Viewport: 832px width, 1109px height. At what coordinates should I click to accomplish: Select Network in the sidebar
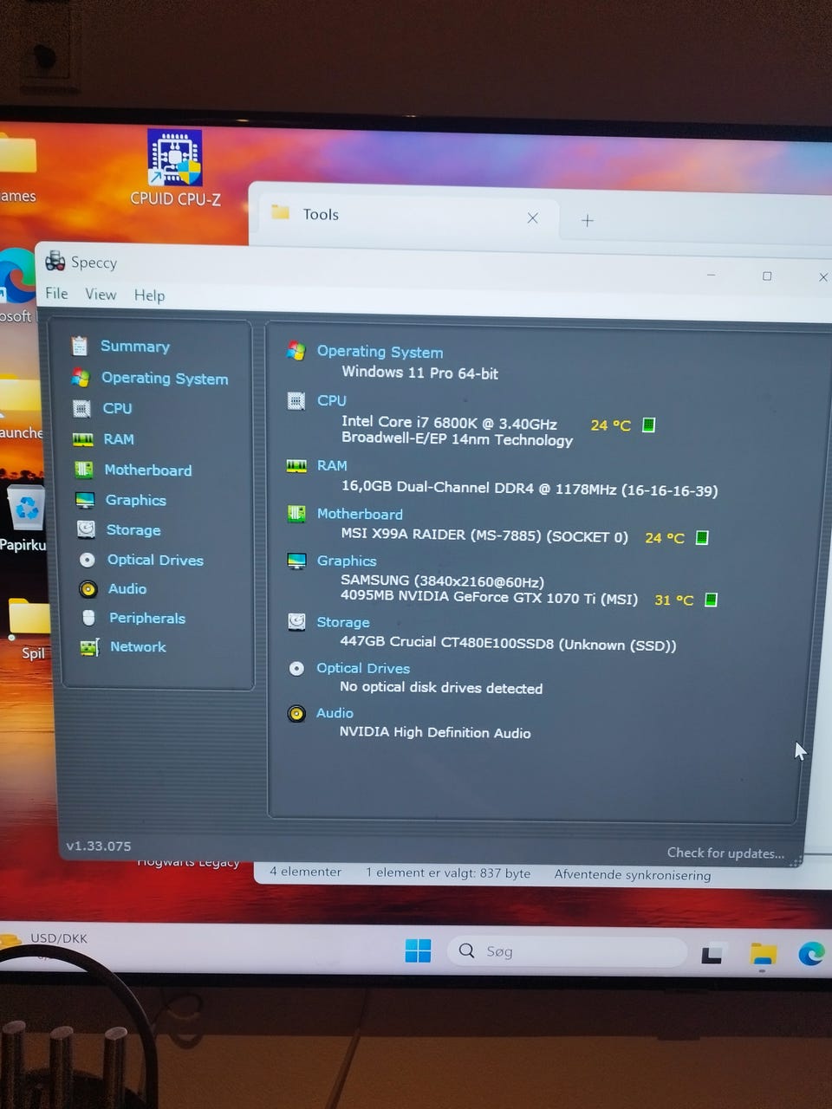138,646
